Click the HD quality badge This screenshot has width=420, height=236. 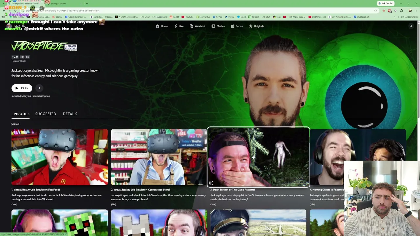pyautogui.click(x=22, y=57)
